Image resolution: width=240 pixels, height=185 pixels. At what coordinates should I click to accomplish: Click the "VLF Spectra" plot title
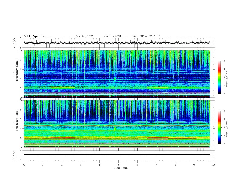pyautogui.click(x=34, y=36)
